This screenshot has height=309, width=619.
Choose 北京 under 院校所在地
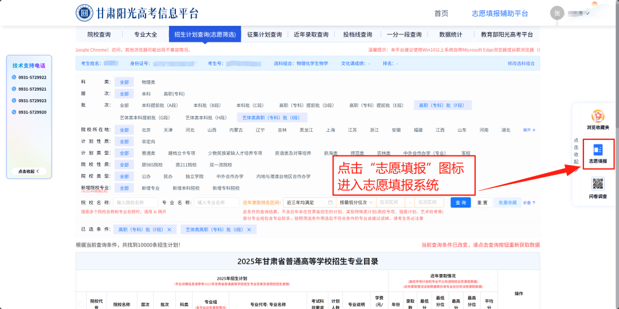[146, 130]
